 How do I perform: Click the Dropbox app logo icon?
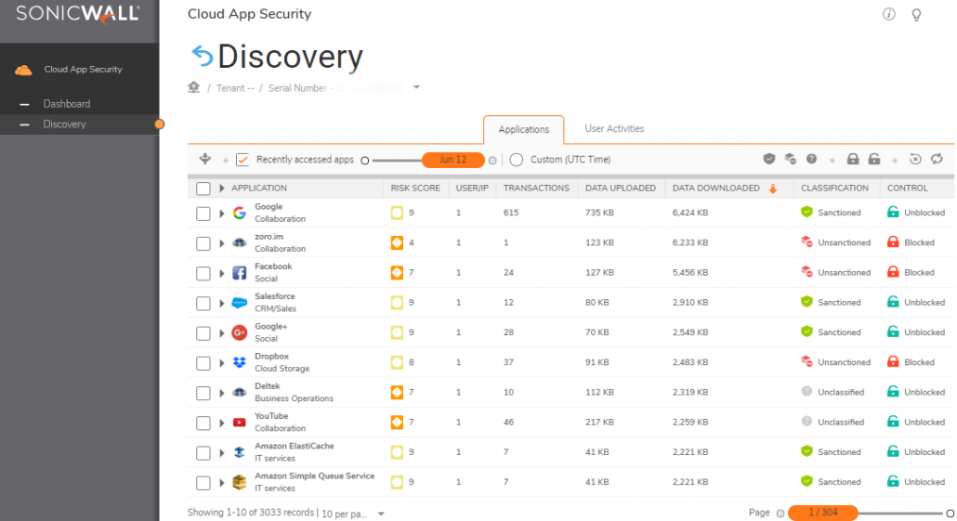(240, 362)
